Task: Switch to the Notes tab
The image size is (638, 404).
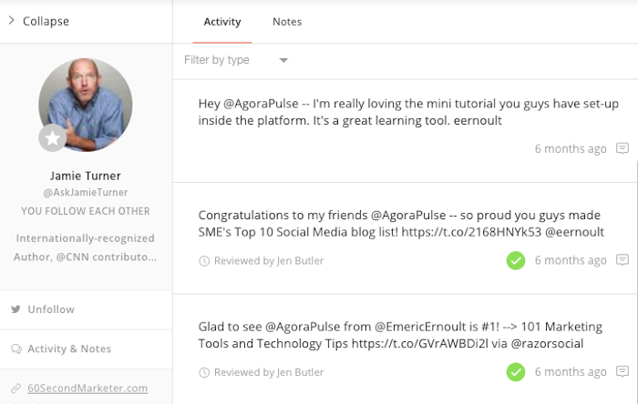Action: [x=287, y=22]
